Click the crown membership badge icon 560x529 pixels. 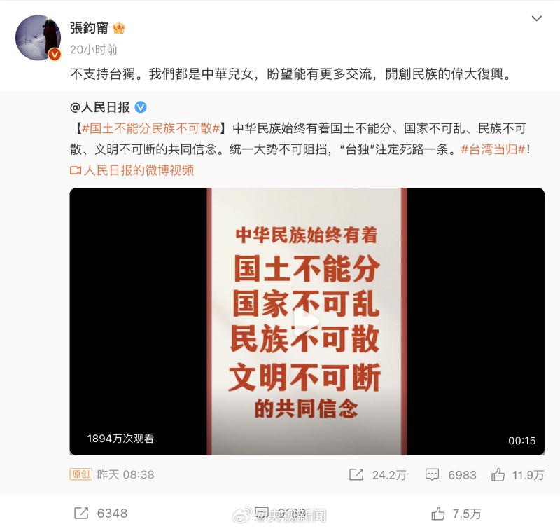[118, 28]
